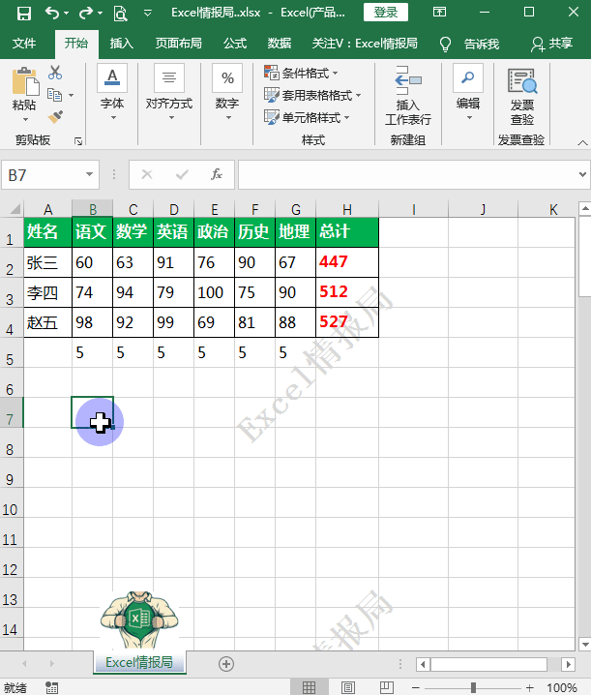Screen dimensions: 591x695
Task: Click the Save icon in the title bar
Action: [x=24, y=14]
